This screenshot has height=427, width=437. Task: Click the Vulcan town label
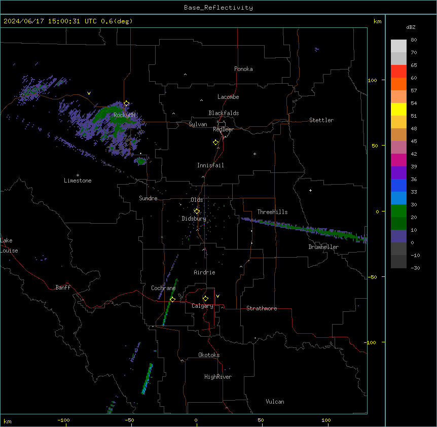pos(275,402)
